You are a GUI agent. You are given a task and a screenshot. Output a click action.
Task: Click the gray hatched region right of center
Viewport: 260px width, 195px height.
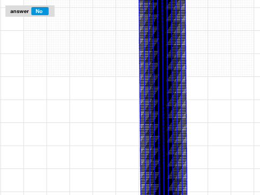pos(178,97)
